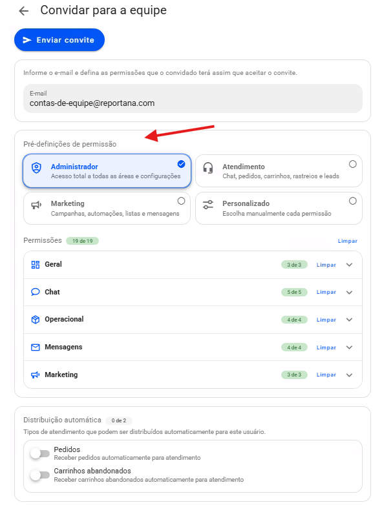Click the Carrinhos abandonados label text
The height and width of the screenshot is (505, 382).
coord(92,471)
